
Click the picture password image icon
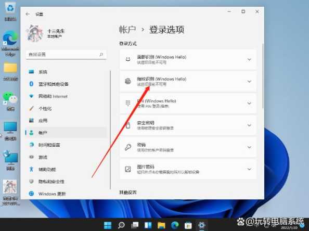pyautogui.click(x=128, y=169)
